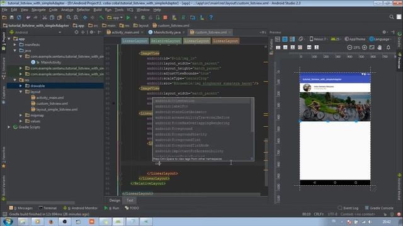Click the Find magnifier icon
This screenshot has width=403, height=226.
[69, 18]
